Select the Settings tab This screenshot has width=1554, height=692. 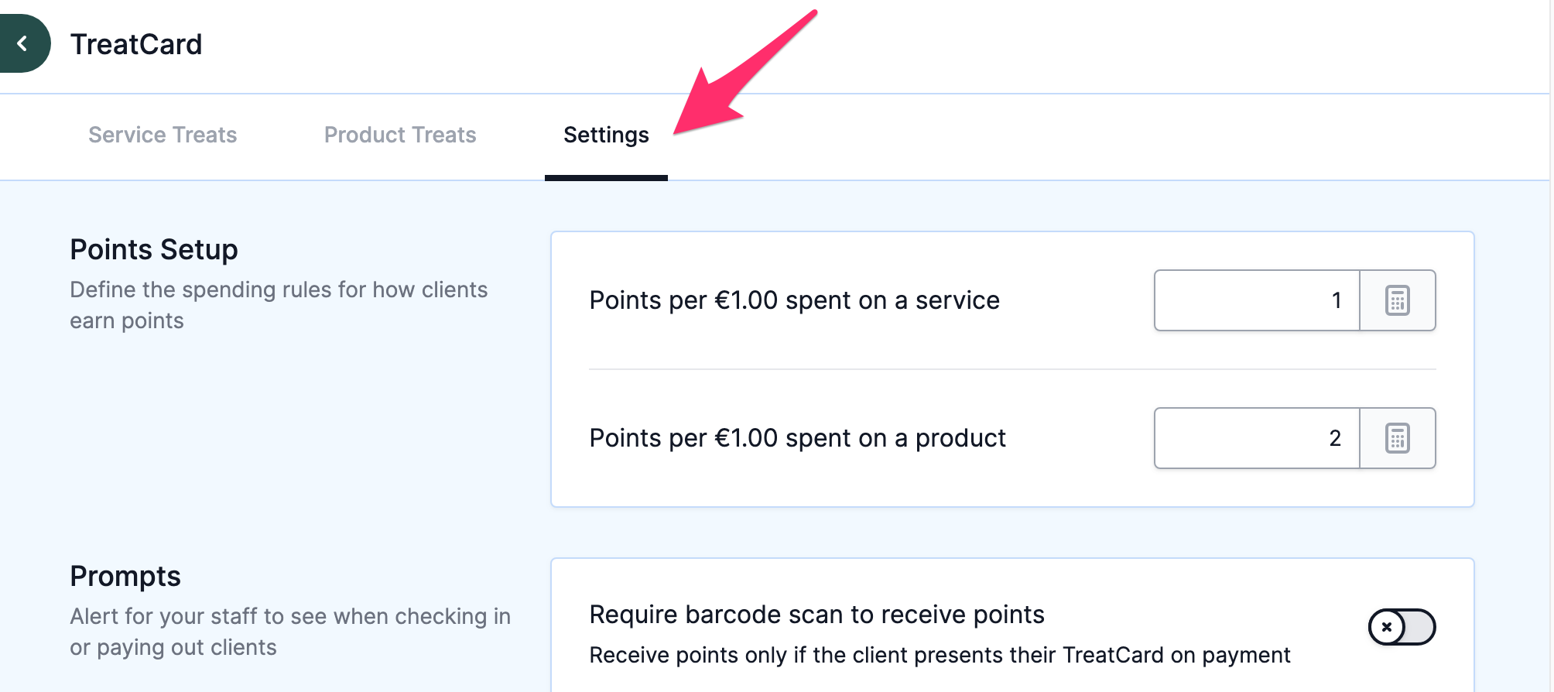(x=606, y=135)
